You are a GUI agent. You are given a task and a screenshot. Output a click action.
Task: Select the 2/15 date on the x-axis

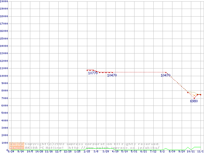click(87, 152)
